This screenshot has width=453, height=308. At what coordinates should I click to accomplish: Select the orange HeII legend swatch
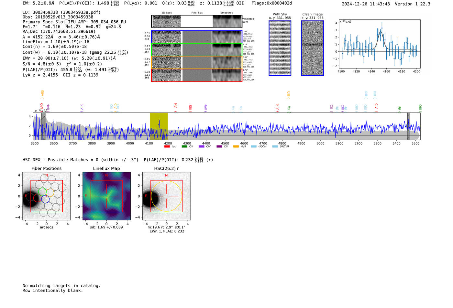point(236,146)
